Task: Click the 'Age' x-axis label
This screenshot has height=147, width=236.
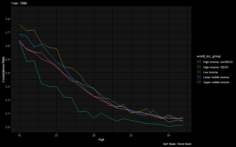Action: (101, 139)
